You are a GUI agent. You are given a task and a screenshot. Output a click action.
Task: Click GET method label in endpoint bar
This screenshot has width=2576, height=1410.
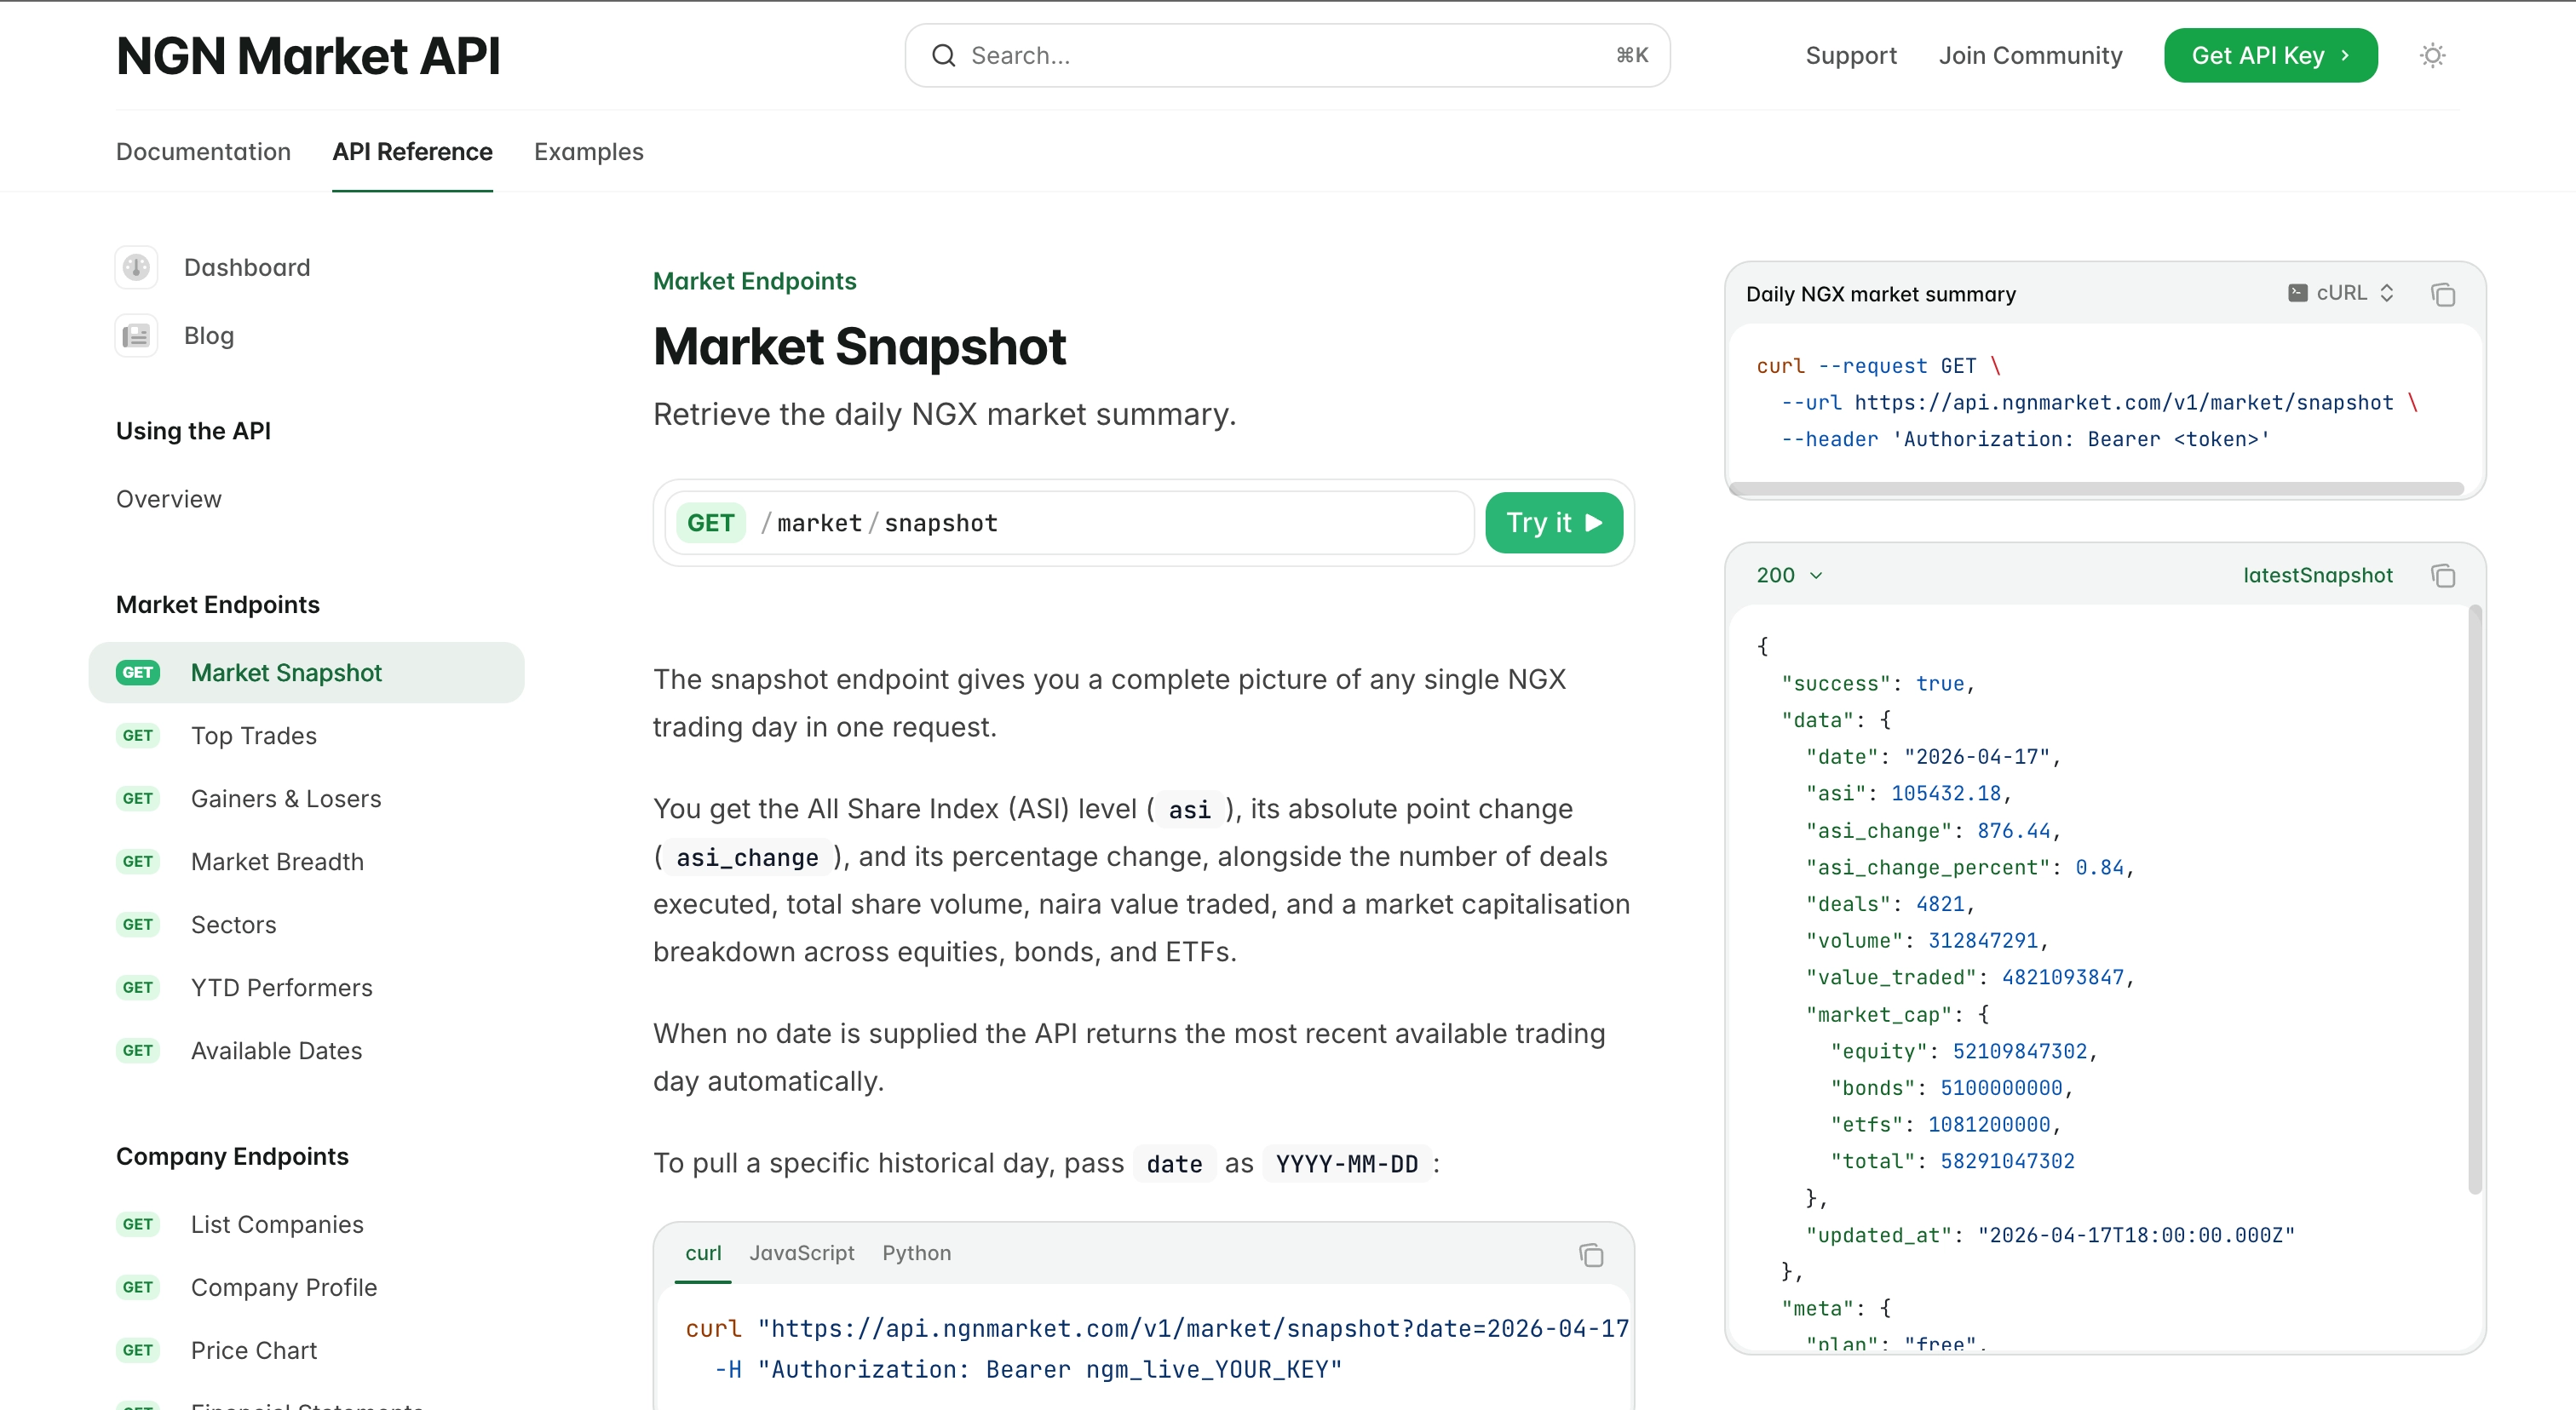[x=711, y=523]
